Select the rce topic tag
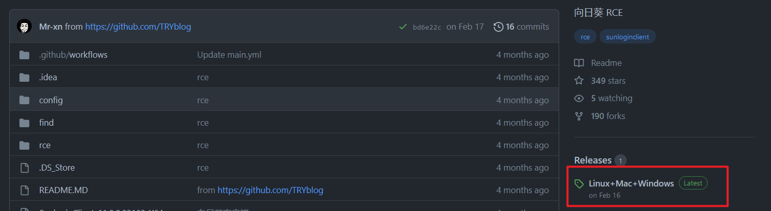 click(x=585, y=37)
